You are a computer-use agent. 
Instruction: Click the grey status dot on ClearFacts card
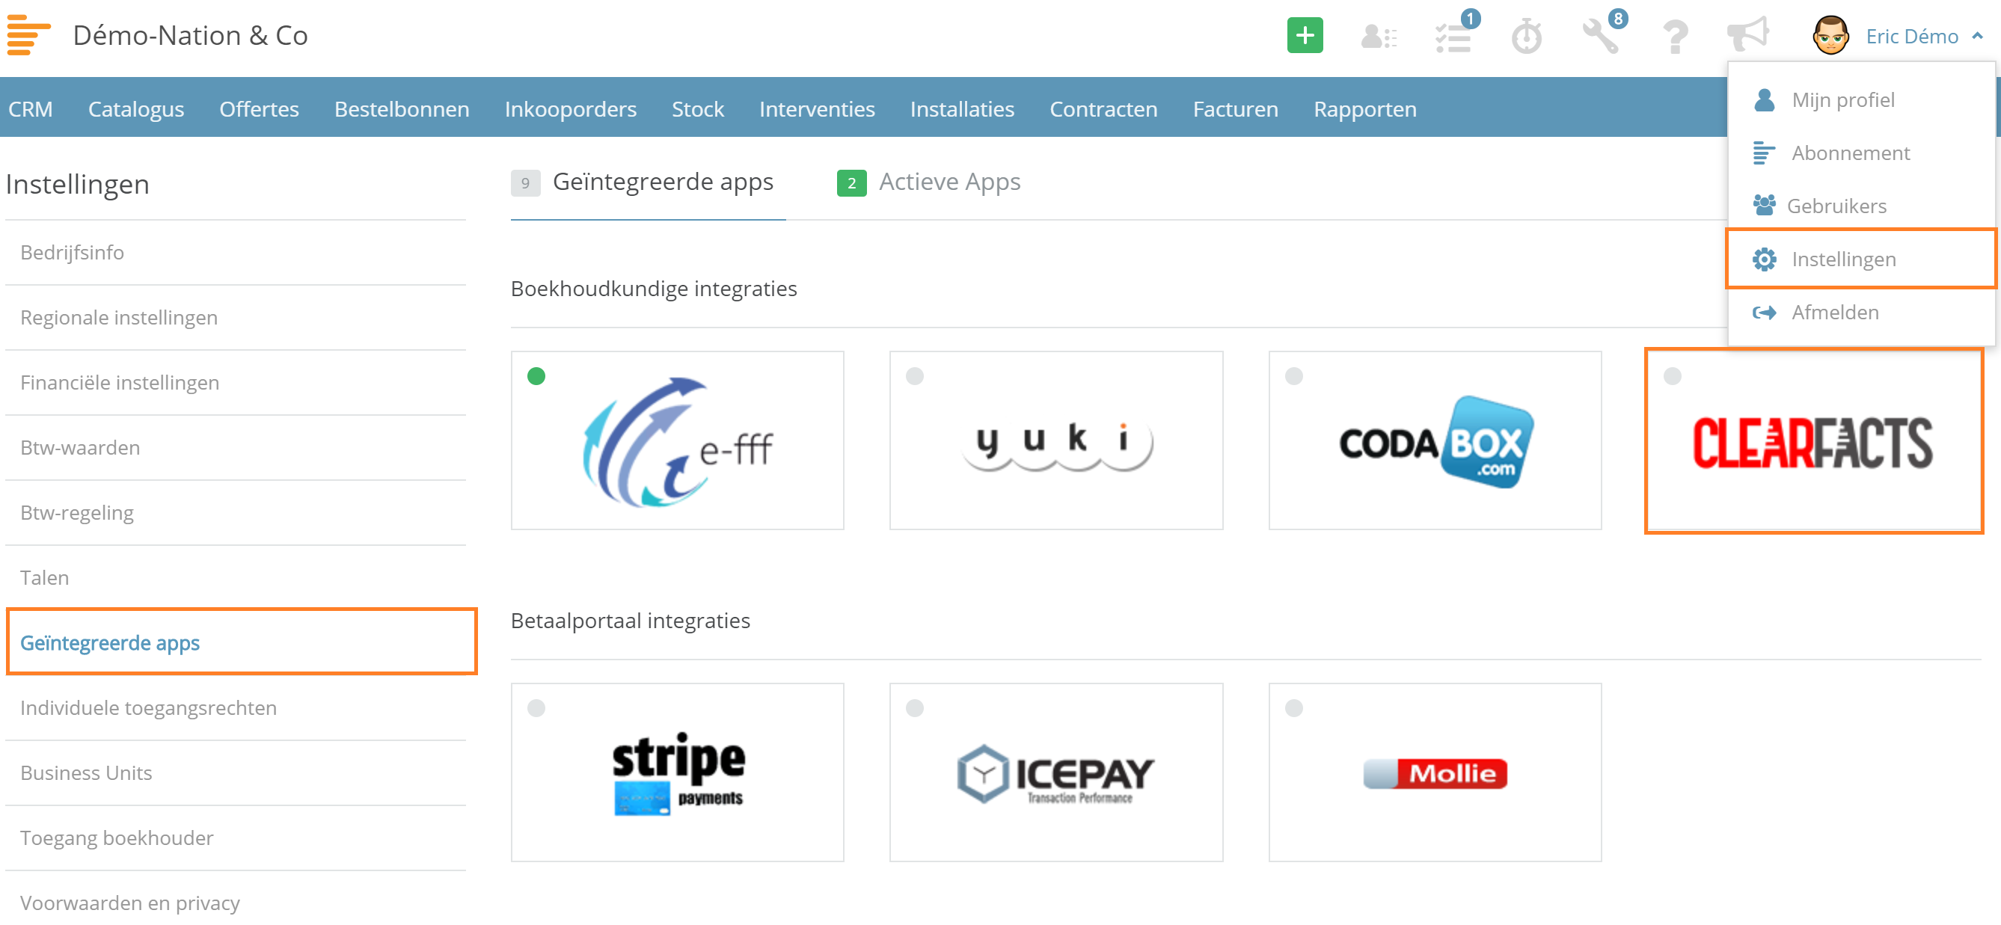point(1673,377)
